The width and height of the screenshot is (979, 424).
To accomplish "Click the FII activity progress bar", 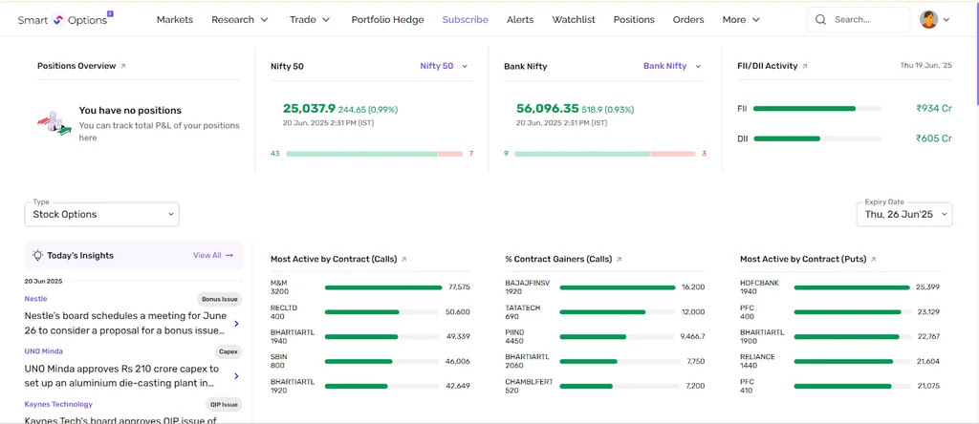I will [816, 109].
